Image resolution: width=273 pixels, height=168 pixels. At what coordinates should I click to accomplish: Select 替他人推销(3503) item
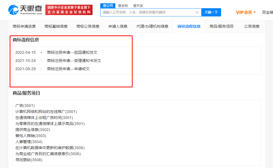[x=31, y=136]
